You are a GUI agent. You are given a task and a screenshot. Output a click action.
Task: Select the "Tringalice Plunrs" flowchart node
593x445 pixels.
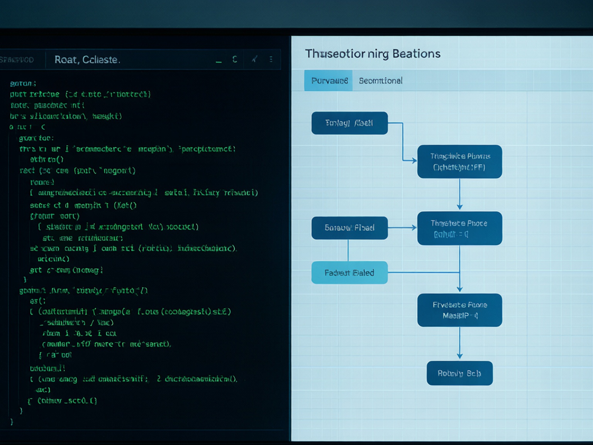[459, 161]
